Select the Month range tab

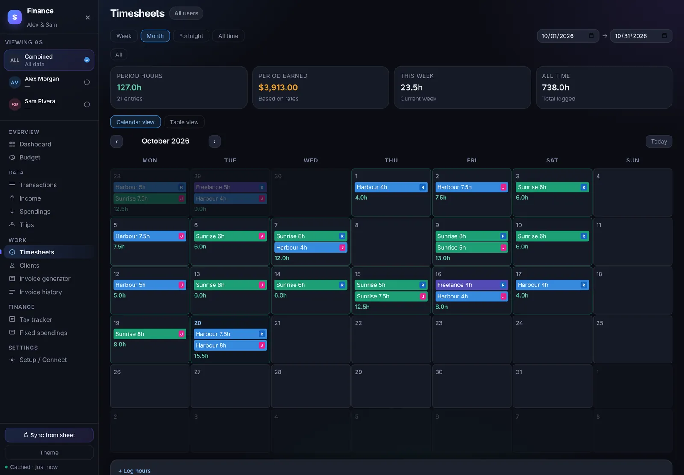click(155, 36)
